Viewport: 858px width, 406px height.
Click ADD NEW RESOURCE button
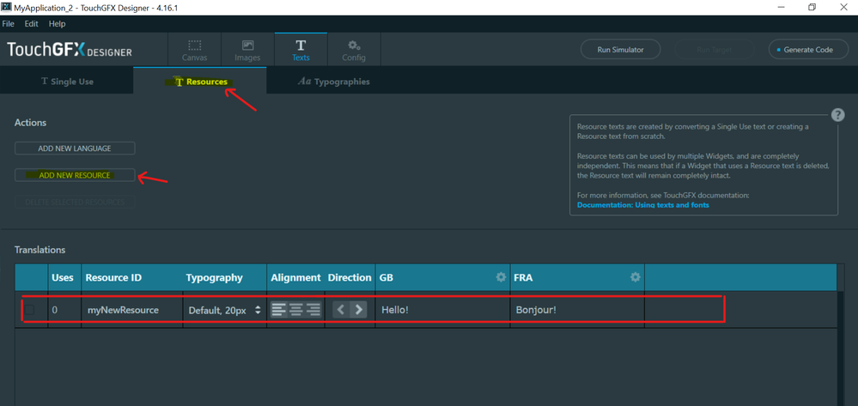pyautogui.click(x=75, y=175)
